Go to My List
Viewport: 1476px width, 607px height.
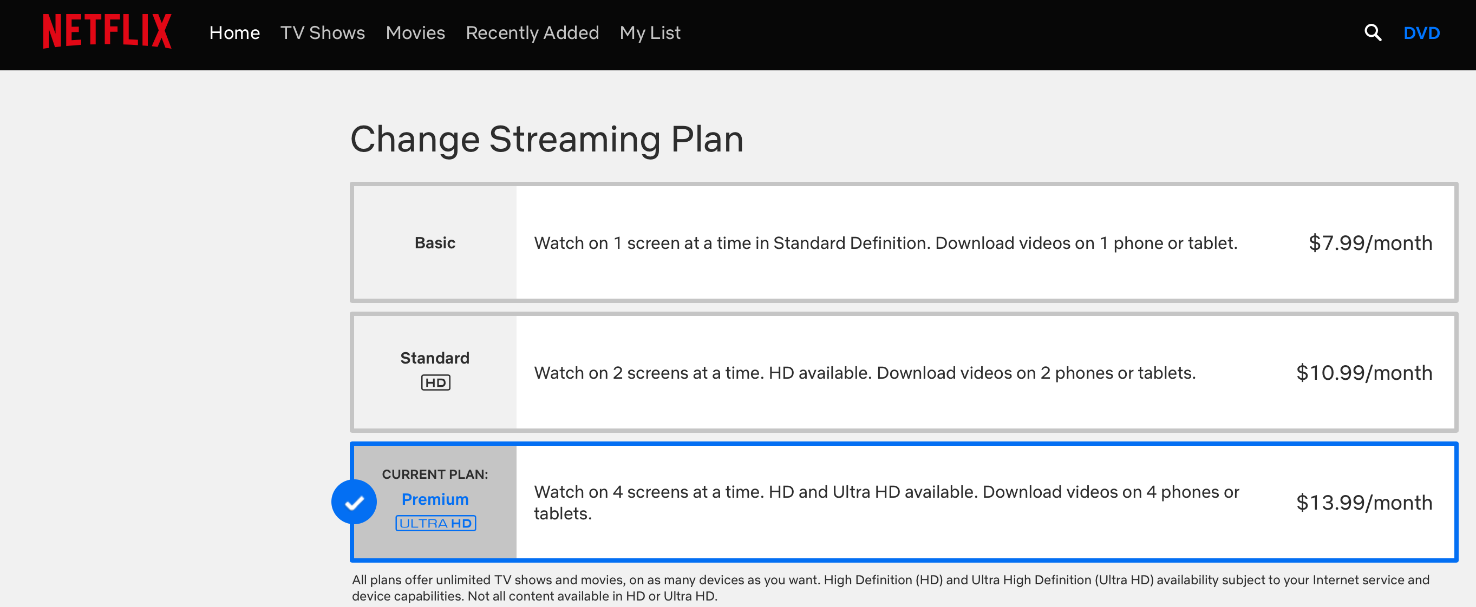coord(650,32)
